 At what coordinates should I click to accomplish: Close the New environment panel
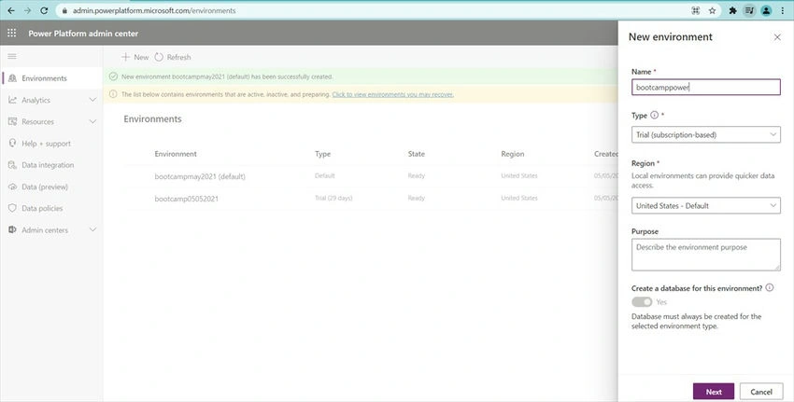pyautogui.click(x=777, y=37)
